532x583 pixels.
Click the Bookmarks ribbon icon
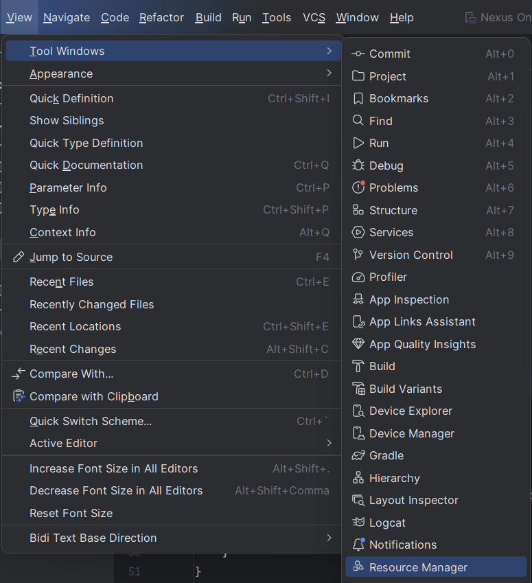(358, 98)
